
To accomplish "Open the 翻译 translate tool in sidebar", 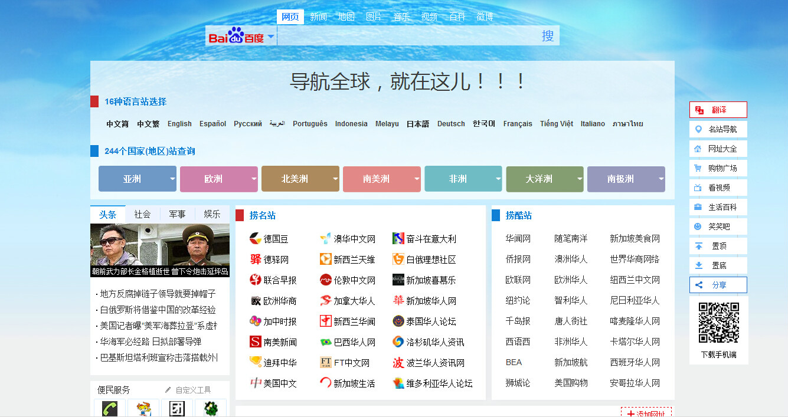I will click(699, 109).
